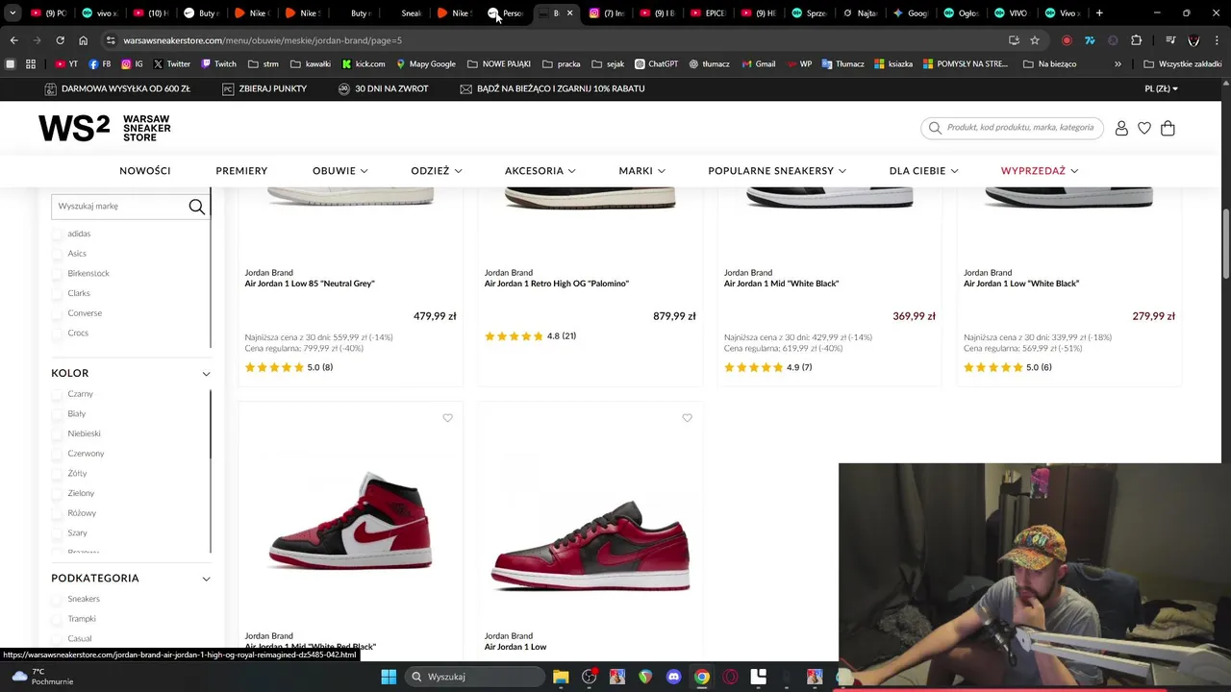
Task: Open File Explorer from taskbar
Action: click(561, 677)
